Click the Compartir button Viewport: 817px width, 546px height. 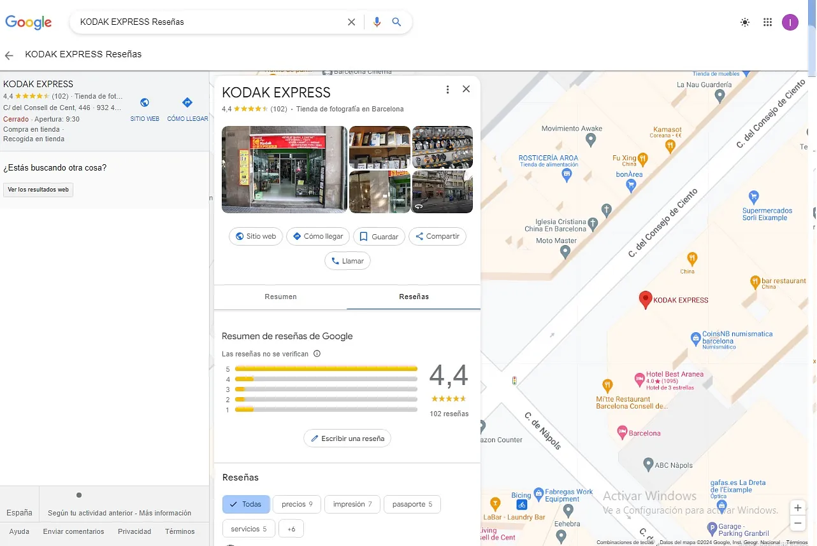pyautogui.click(x=437, y=236)
